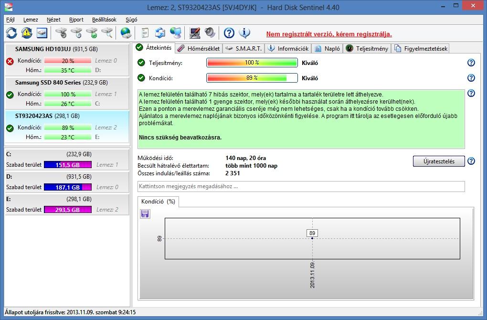The image size is (487, 320).
Task: Switch to the Hőmérséklet tab
Action: tap(199, 48)
